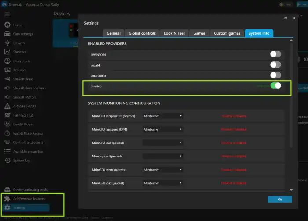Click the settings list vertical scrollbar

pyautogui.click(x=291, y=95)
